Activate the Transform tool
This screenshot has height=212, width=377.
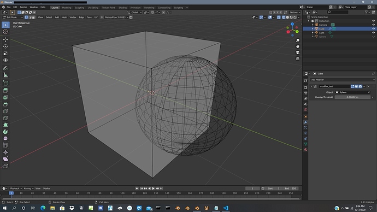point(5,60)
